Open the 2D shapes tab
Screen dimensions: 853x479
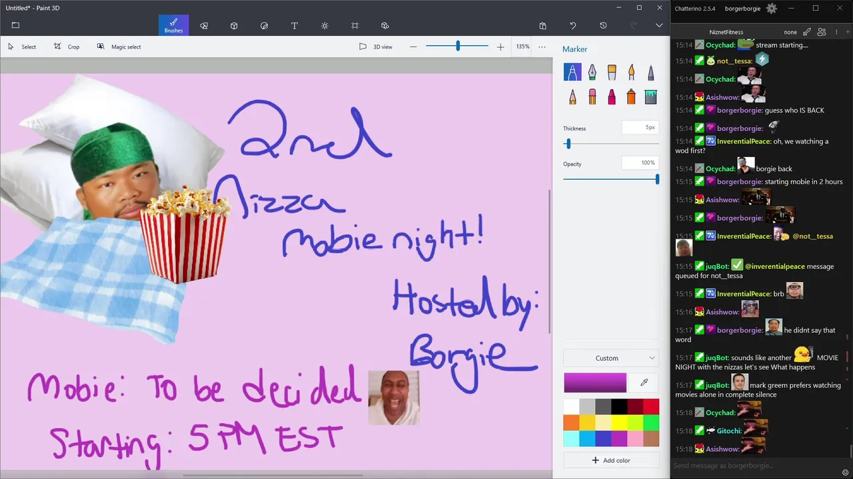click(x=204, y=25)
